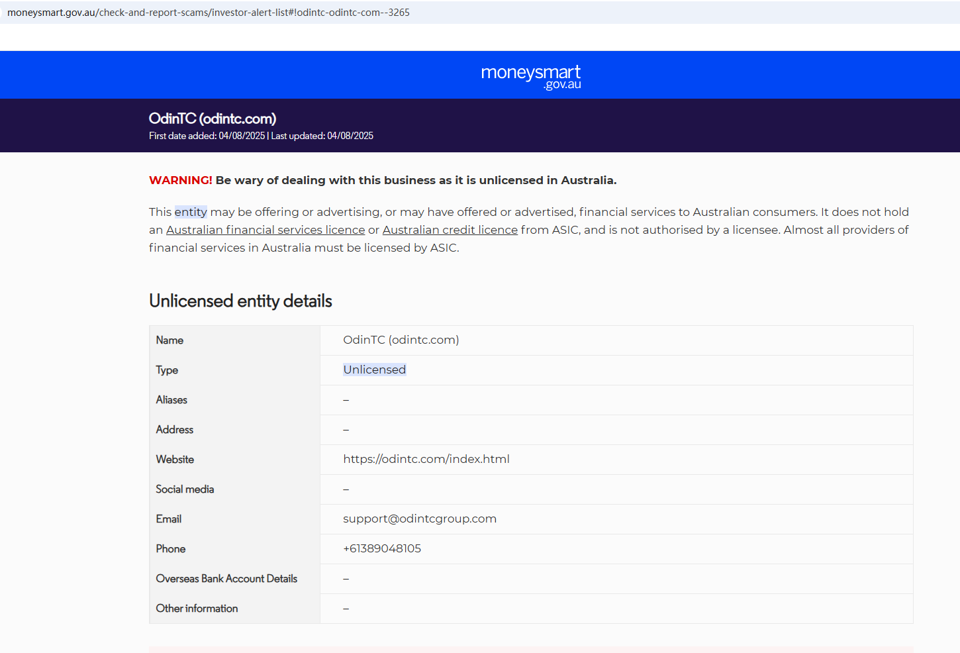Click the dash value in the Other information row
This screenshot has width=960, height=653.
tap(346, 609)
